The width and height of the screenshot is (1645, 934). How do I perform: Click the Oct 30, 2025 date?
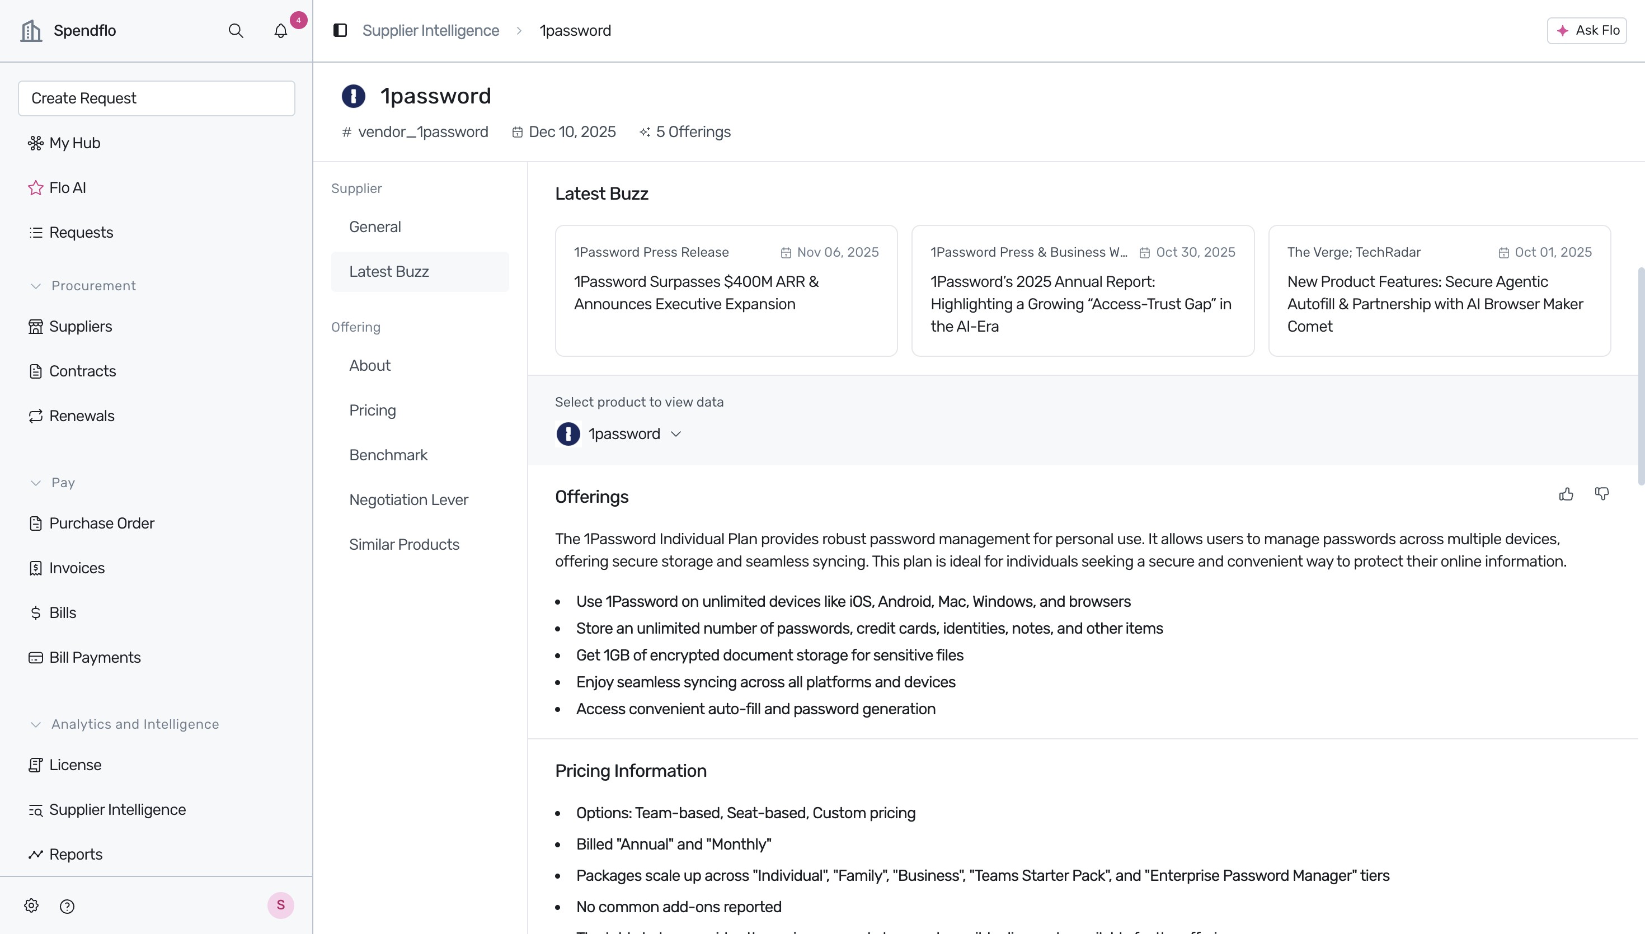click(x=1195, y=252)
